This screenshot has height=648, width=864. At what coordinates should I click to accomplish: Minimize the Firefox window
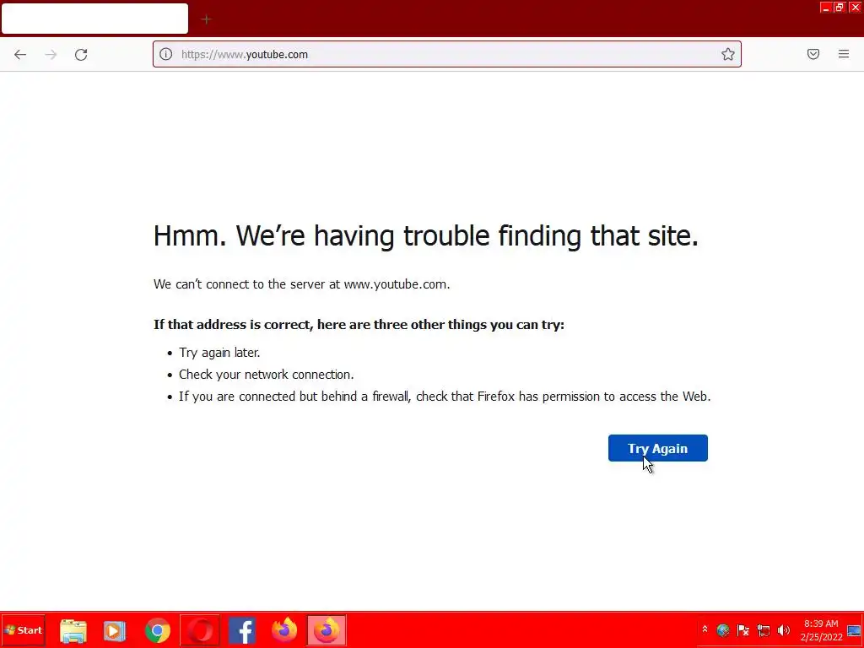coord(825,7)
